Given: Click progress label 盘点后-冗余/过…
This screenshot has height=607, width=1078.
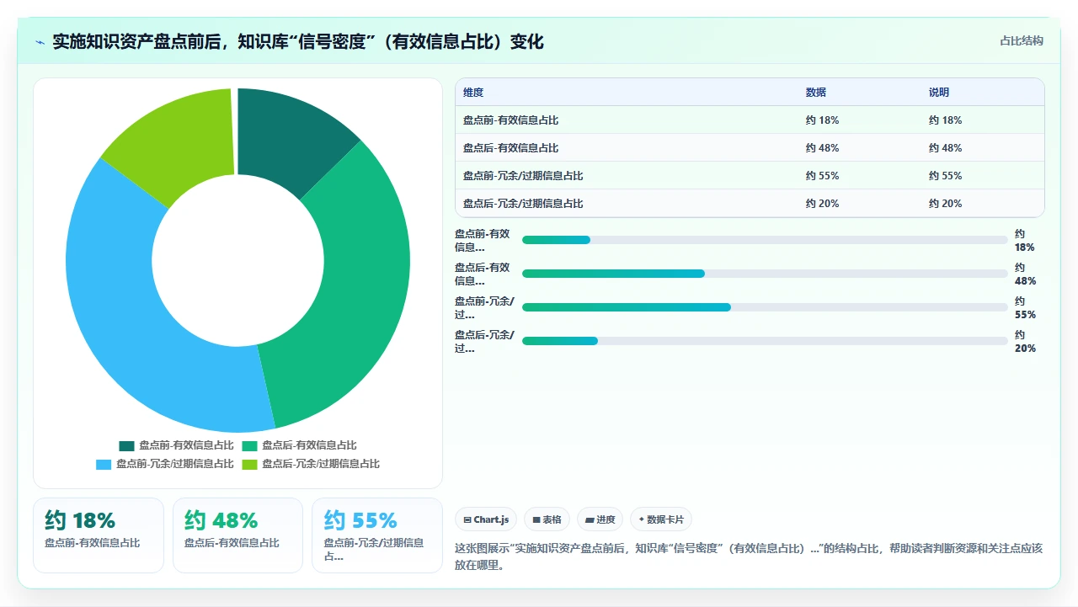Looking at the screenshot, I should pos(484,342).
